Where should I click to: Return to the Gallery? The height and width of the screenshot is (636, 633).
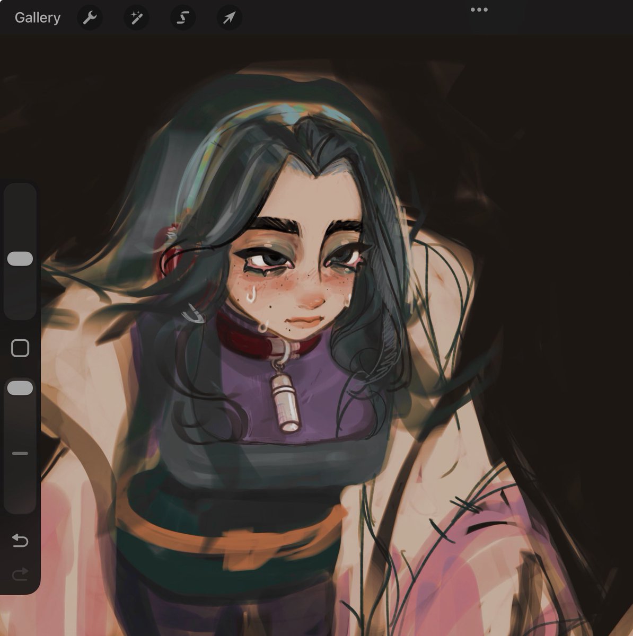click(37, 17)
